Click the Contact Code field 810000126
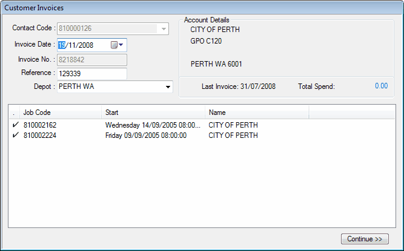The width and height of the screenshot is (404, 251). pyautogui.click(x=106, y=28)
